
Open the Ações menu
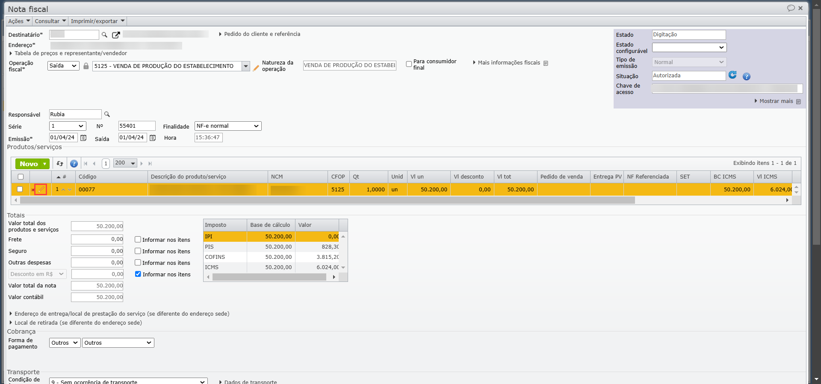(x=19, y=21)
